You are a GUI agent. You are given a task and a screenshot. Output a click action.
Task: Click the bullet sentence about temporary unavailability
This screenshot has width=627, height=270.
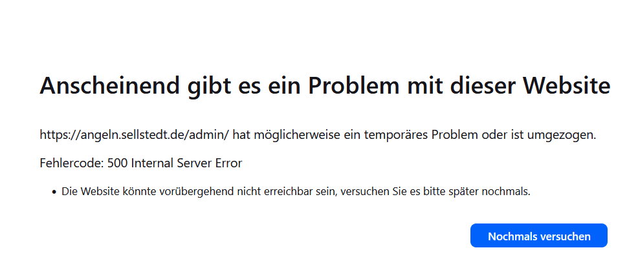(x=296, y=192)
